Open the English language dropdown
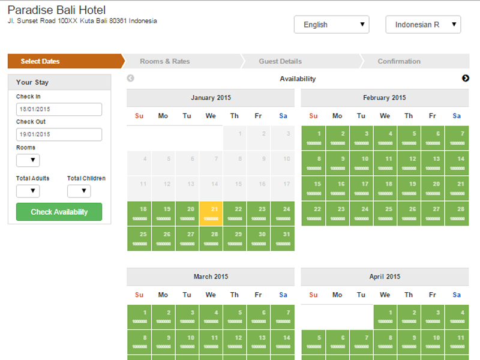The width and height of the screenshot is (480, 360). pos(331,25)
